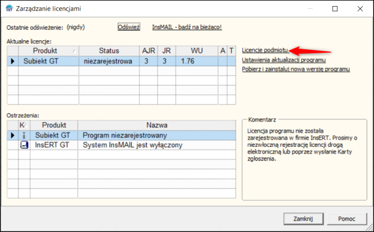This screenshot has width=374, height=232.
Task: Click the A column header in licenses
Action: pos(222,51)
